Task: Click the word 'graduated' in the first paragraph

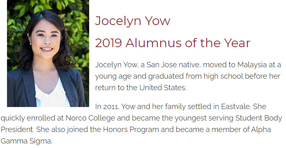Action: pos(166,76)
